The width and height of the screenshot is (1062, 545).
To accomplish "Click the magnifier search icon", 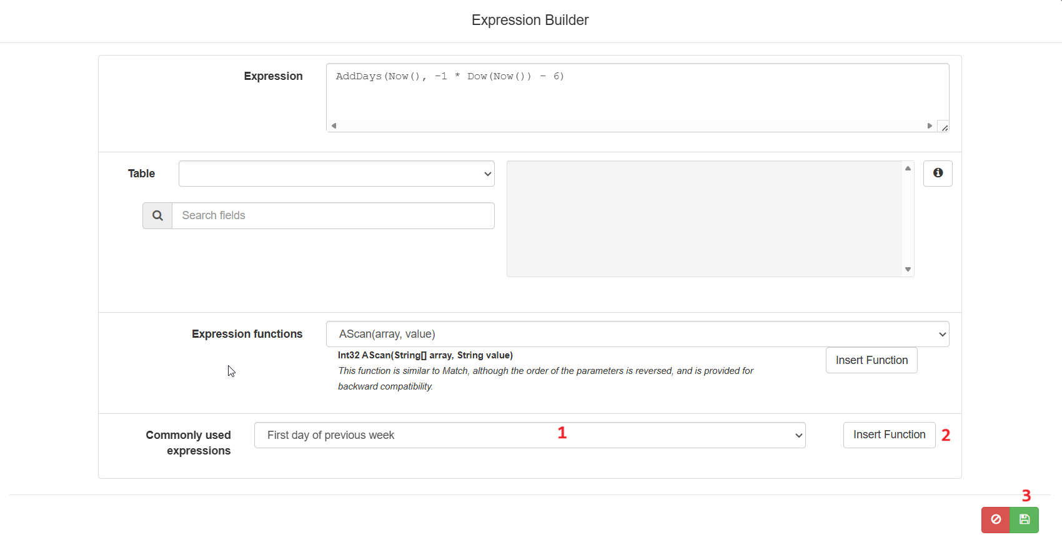I will pyautogui.click(x=157, y=215).
